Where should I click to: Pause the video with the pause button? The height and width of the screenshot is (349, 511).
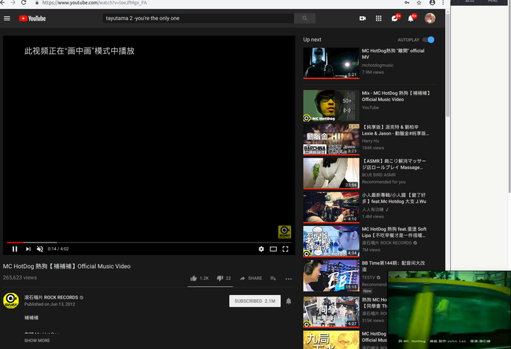[x=15, y=249]
